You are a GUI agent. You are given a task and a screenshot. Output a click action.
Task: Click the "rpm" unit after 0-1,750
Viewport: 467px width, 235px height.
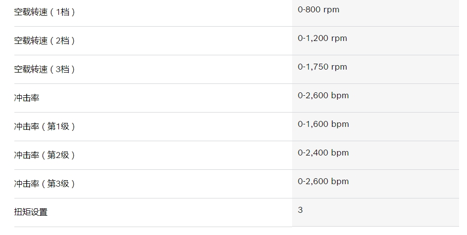click(339, 67)
